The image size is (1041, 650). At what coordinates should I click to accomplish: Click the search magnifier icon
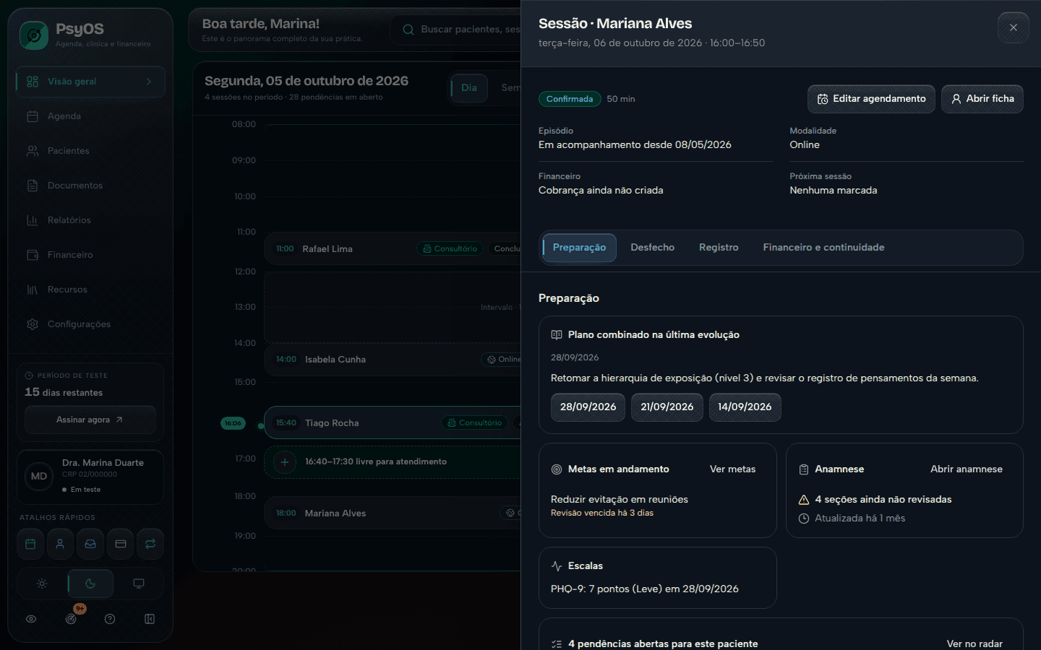tap(408, 30)
